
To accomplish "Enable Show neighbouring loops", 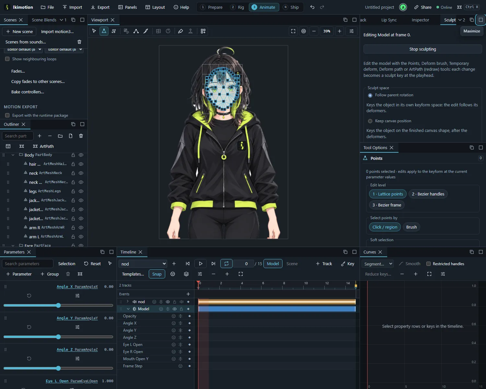I will click(7, 59).
